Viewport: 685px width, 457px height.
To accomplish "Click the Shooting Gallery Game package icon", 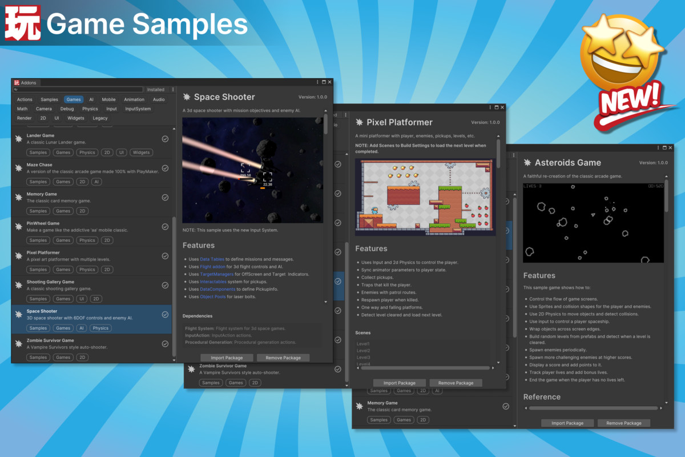I will tap(19, 285).
